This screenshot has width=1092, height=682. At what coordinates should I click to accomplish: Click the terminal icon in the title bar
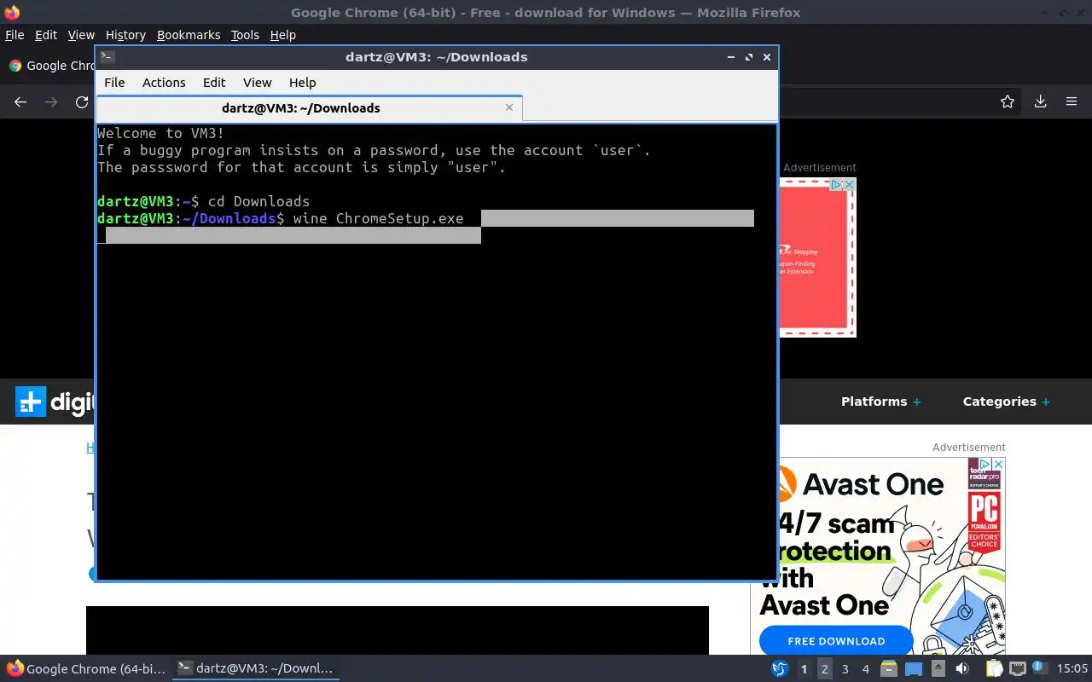coord(107,57)
